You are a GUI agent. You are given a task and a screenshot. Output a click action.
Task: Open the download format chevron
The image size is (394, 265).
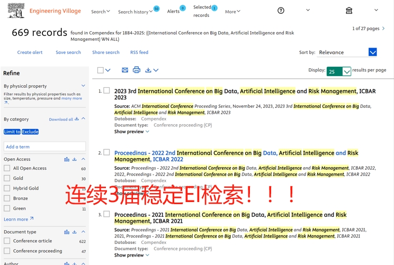pyautogui.click(x=156, y=70)
